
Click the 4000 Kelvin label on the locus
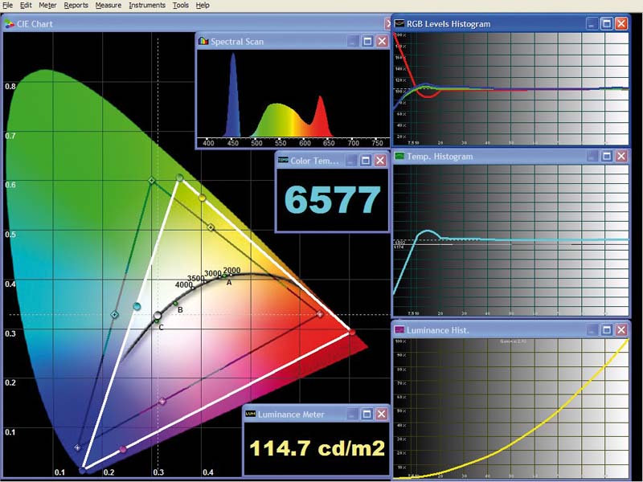tap(184, 284)
